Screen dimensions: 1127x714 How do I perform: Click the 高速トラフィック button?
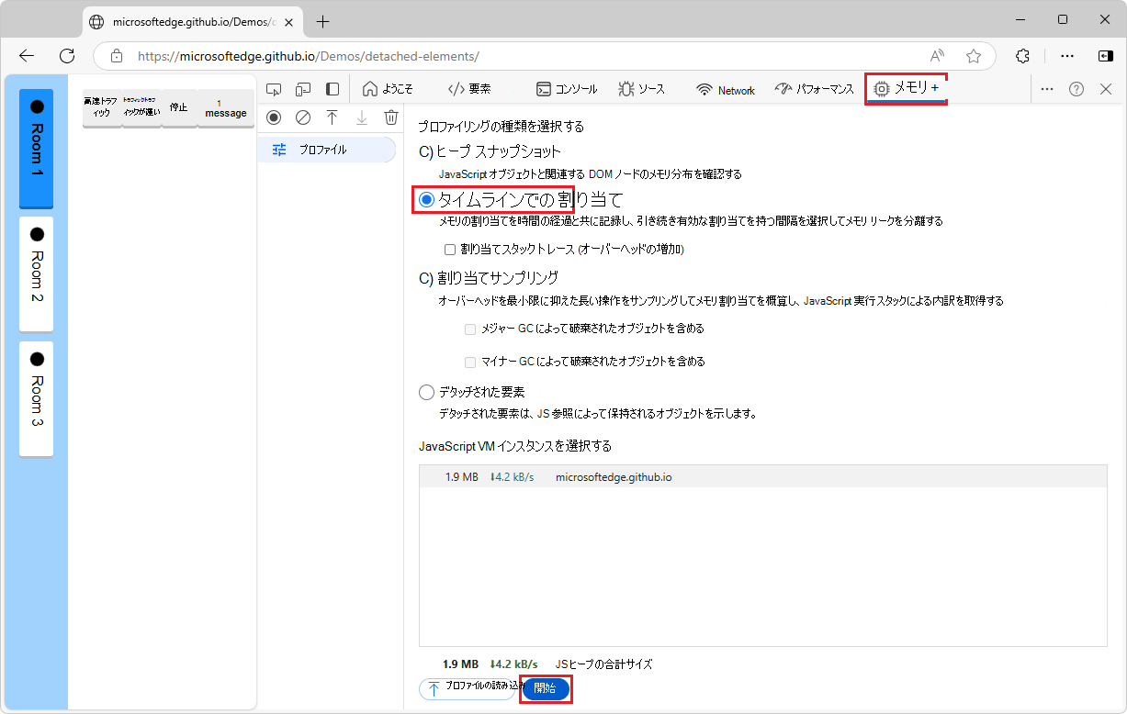click(102, 108)
